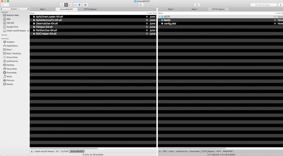The height and width of the screenshot is (156, 283).
Task: Open the gear at the sidebar's left edge
Action: [1, 9]
